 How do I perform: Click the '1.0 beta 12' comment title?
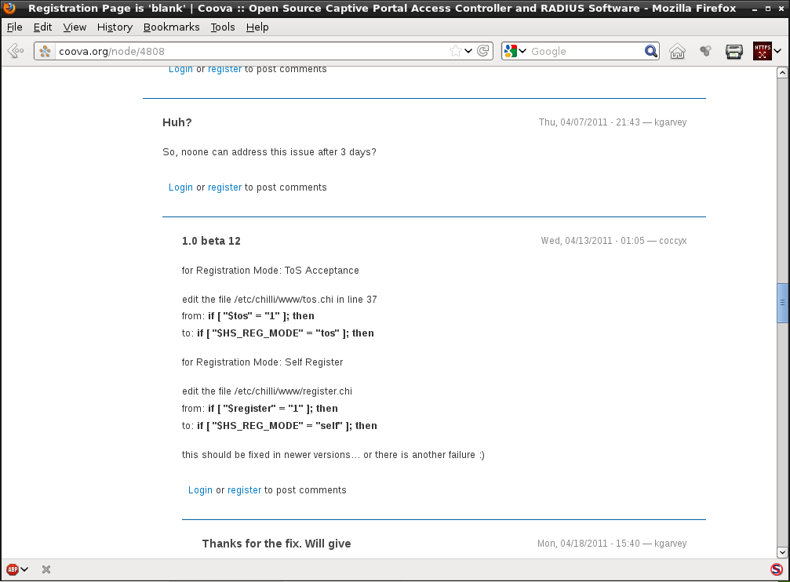211,241
